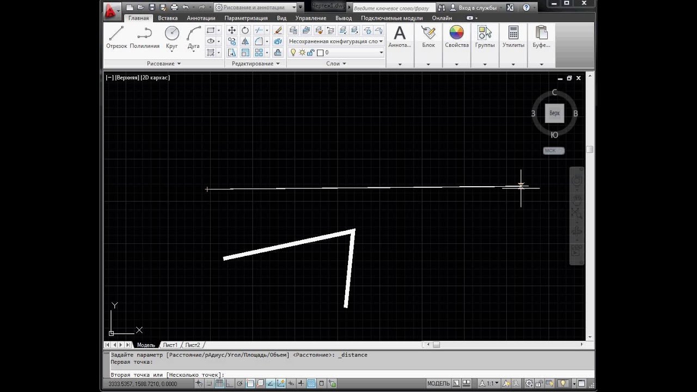Select the Дуга arc tool
This screenshot has height=392, width=697.
coord(194,38)
